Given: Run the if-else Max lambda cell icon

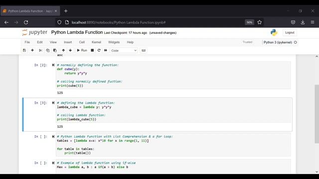Looking at the screenshot, I should (53, 163).
